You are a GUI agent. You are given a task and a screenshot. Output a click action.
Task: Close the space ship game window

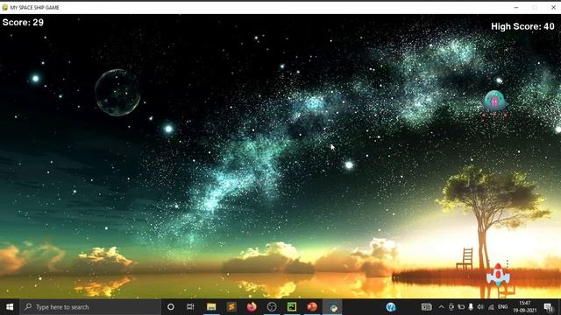(x=553, y=7)
